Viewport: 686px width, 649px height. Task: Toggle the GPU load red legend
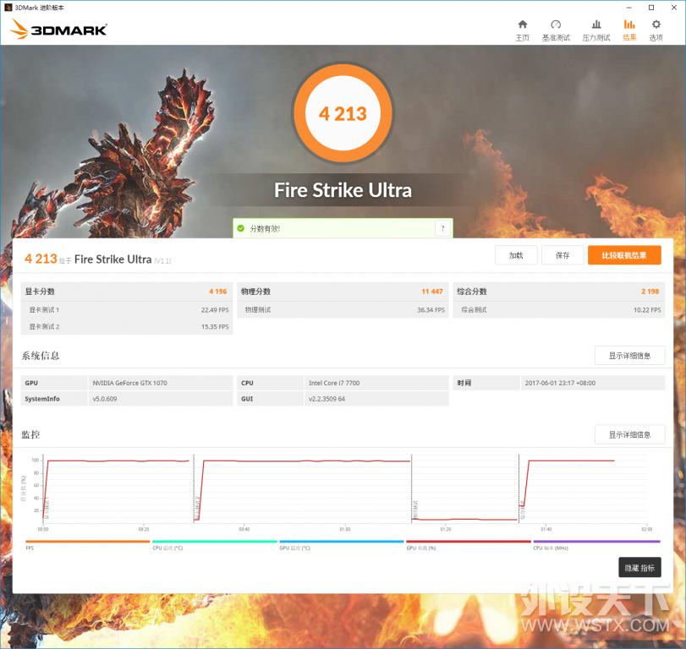[x=468, y=542]
